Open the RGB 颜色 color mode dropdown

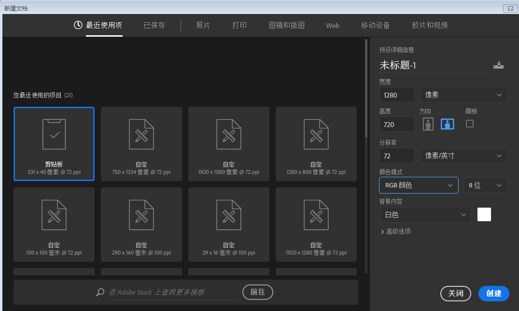pos(418,185)
